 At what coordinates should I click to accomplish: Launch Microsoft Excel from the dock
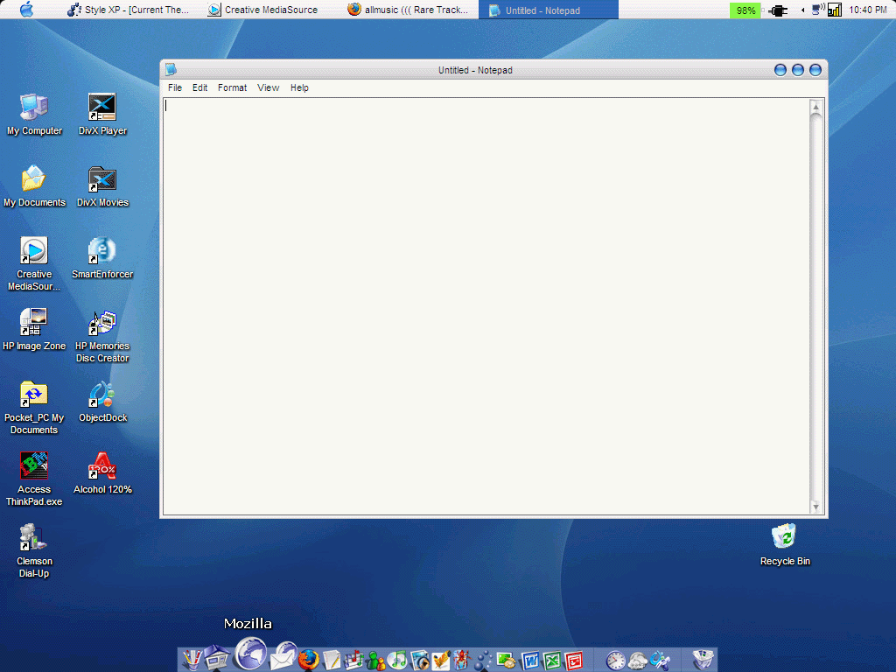(x=552, y=660)
